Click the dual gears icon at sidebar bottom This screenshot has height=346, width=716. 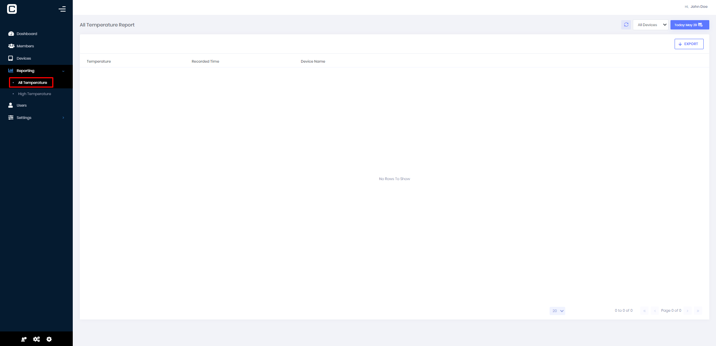(36, 339)
